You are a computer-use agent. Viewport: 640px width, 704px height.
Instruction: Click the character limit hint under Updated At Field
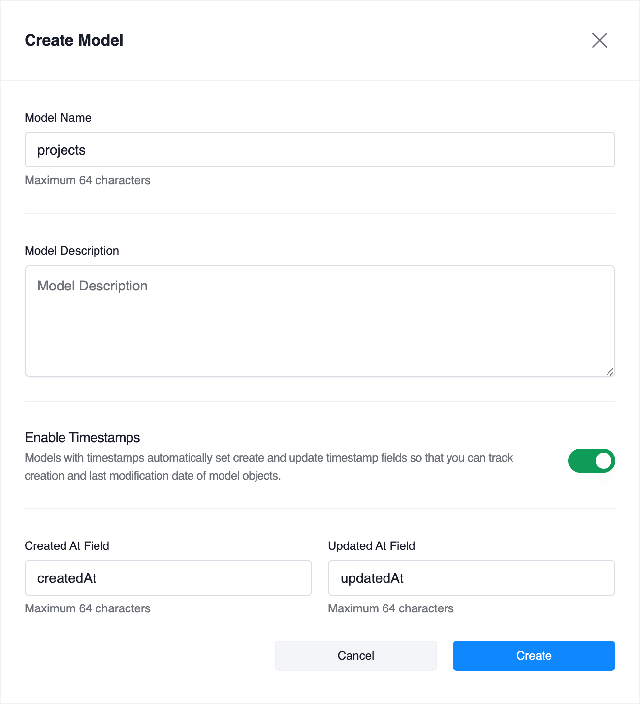(391, 608)
